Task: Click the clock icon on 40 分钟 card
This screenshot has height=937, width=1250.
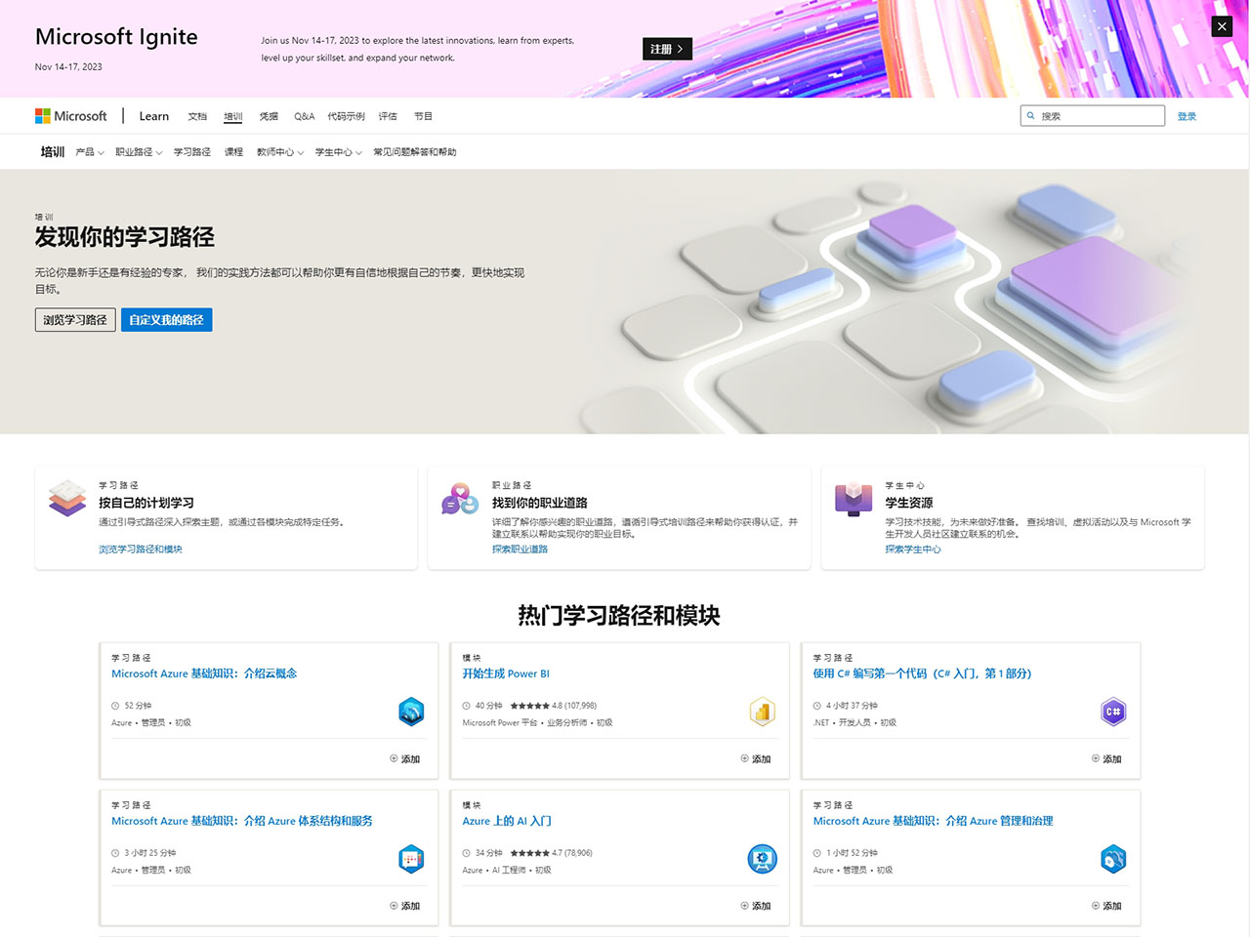Action: 466,706
